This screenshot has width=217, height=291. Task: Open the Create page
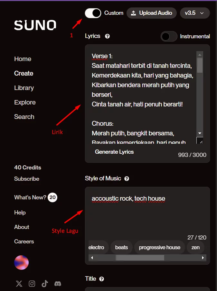click(x=24, y=74)
